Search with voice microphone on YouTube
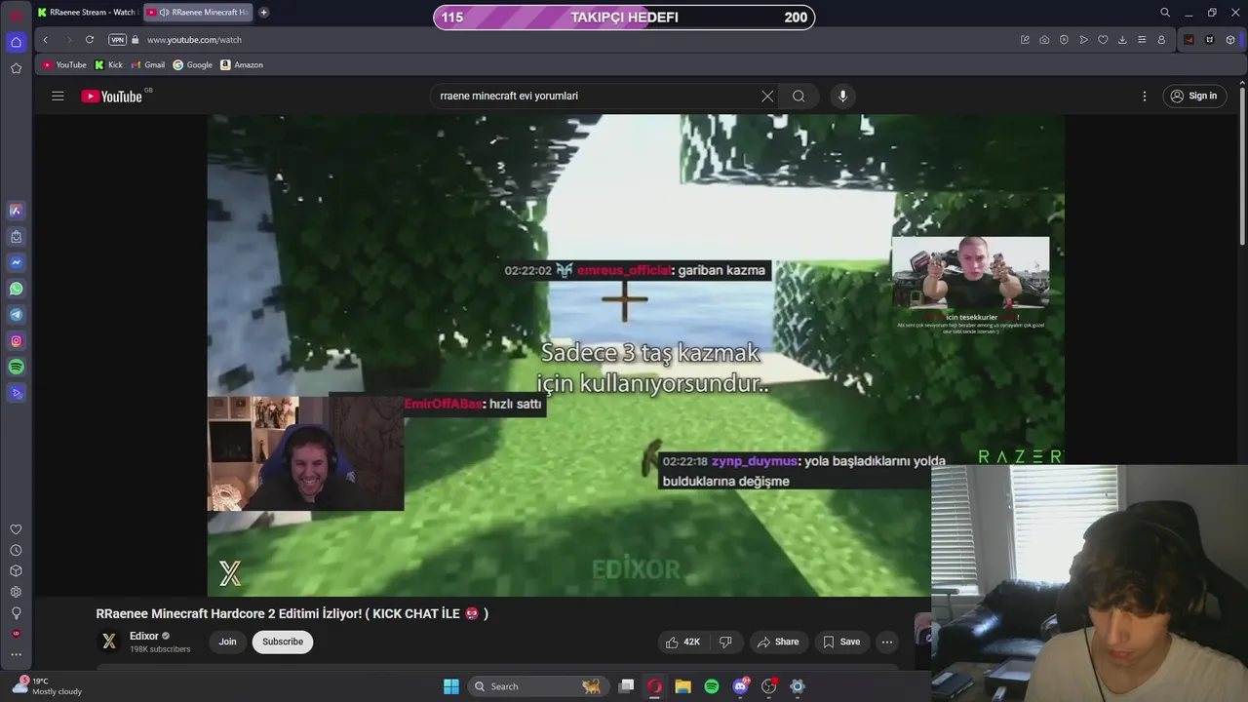Viewport: 1248px width, 702px height. (x=842, y=96)
